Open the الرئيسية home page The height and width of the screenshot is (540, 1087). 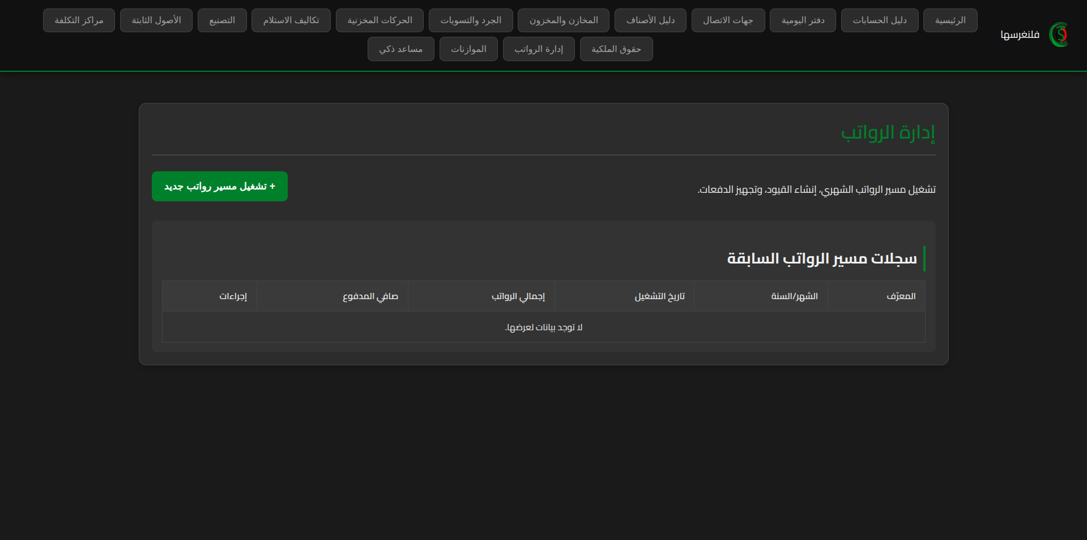tap(950, 20)
